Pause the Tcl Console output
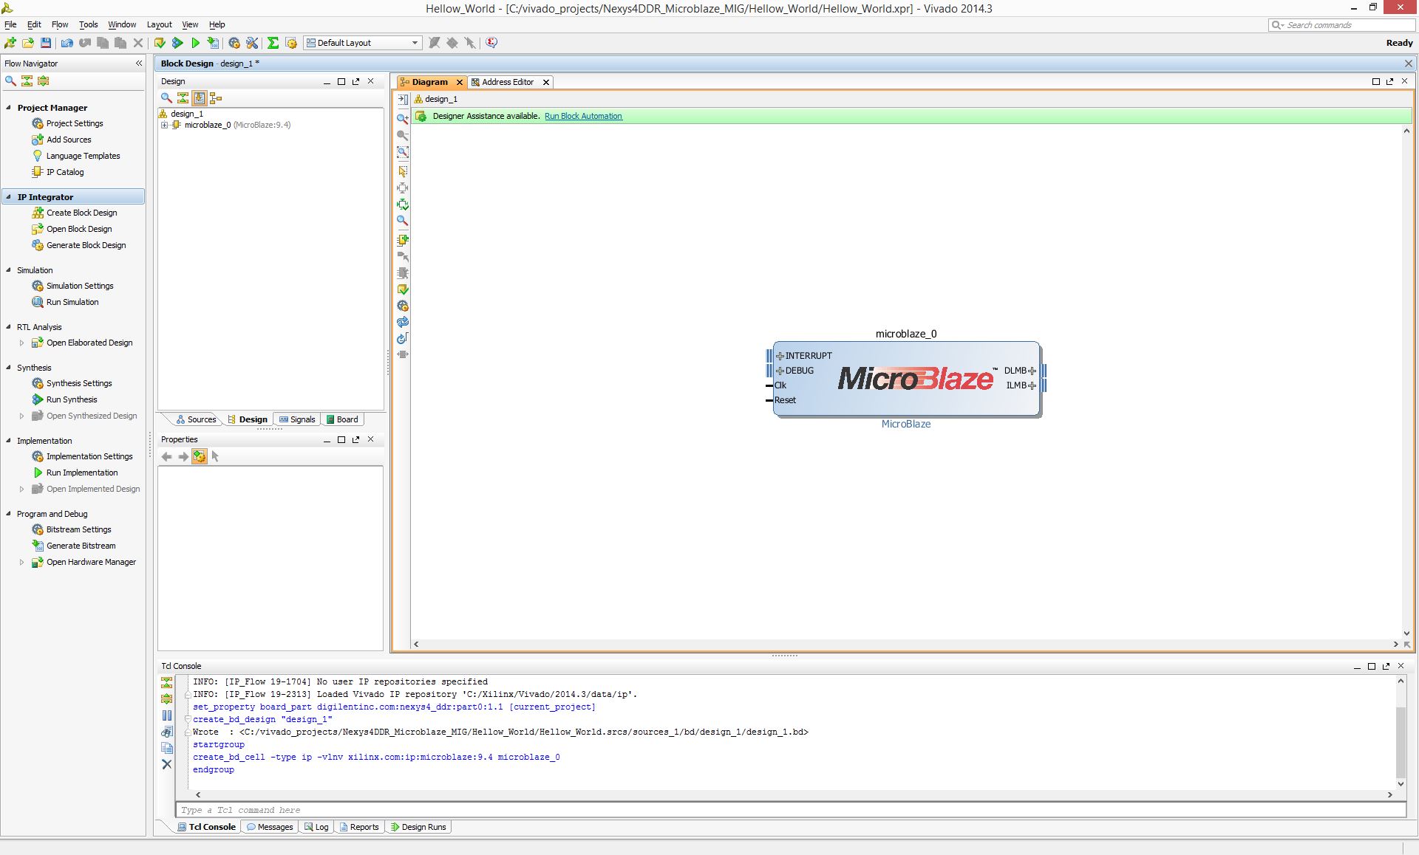 (167, 715)
